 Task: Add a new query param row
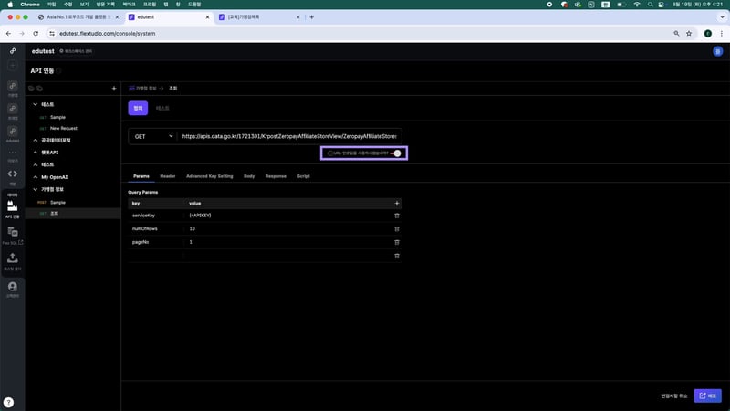396,203
